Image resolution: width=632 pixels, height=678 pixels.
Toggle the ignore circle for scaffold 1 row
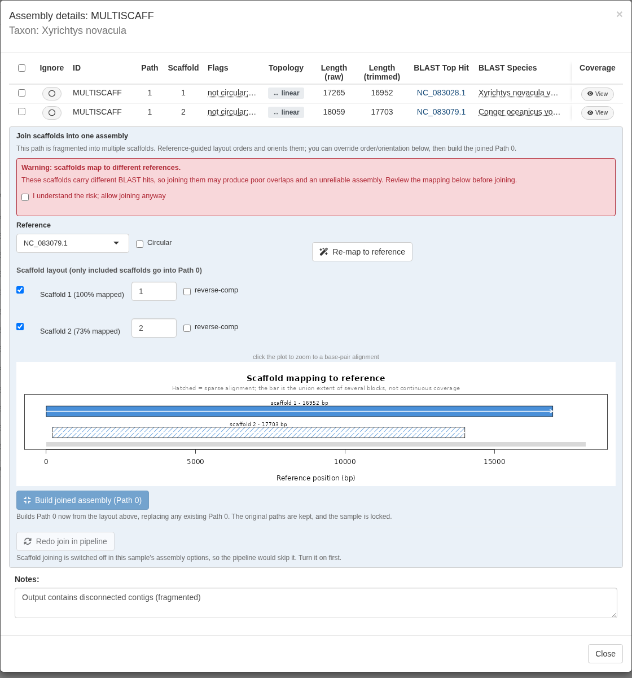pos(52,94)
